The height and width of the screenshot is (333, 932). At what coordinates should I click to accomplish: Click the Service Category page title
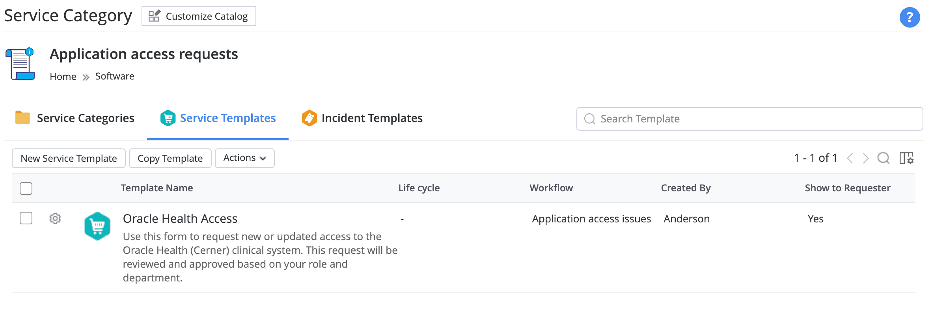[68, 16]
